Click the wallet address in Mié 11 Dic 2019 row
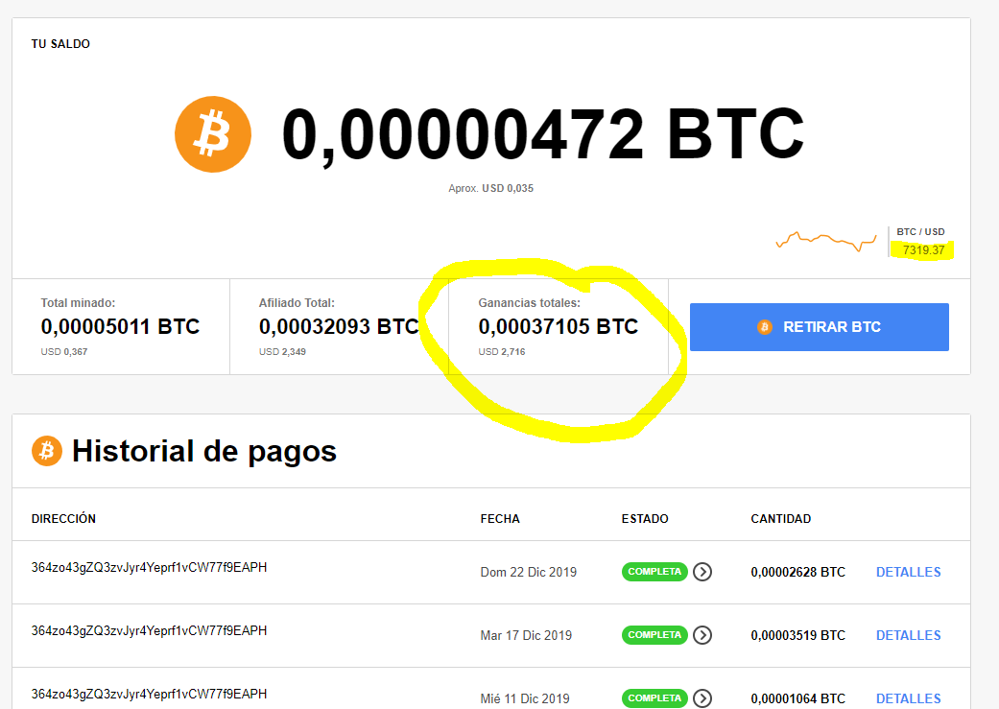 (x=149, y=694)
